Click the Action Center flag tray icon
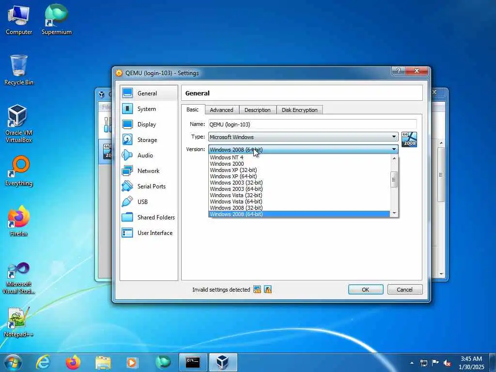Screen dimensions: 496x372 [435, 363]
